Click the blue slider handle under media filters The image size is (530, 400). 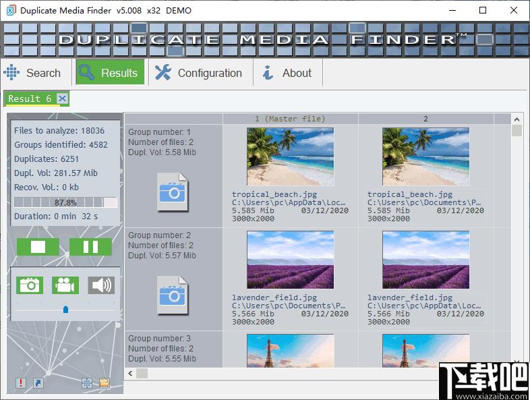(66, 310)
